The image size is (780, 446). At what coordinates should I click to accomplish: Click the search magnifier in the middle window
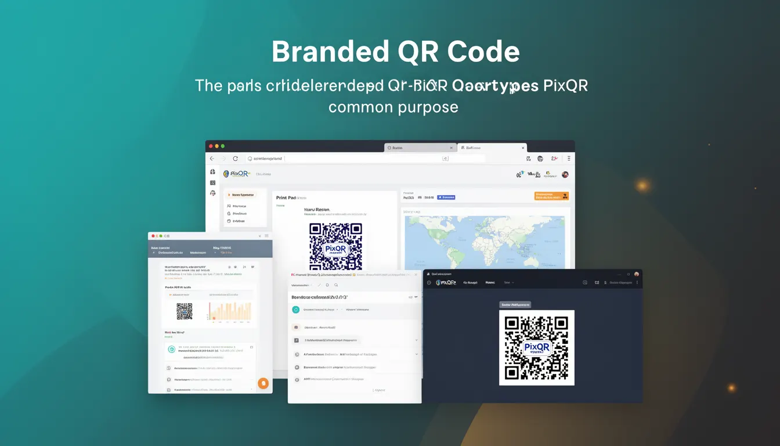[336, 285]
